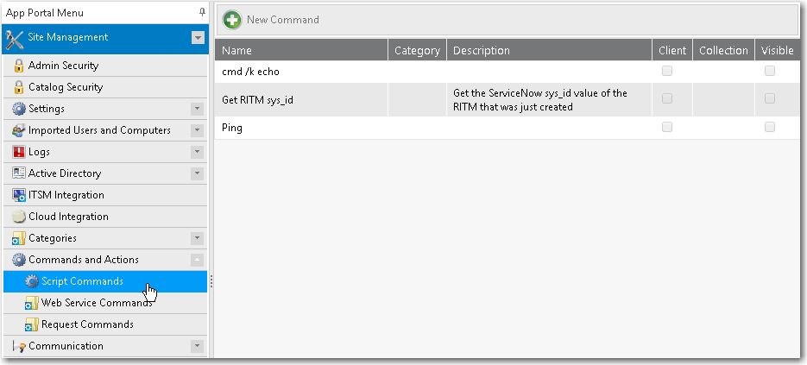Viewport: 807px width, 365px height.
Task: Click the Web Service Commands icon
Action: click(x=32, y=303)
